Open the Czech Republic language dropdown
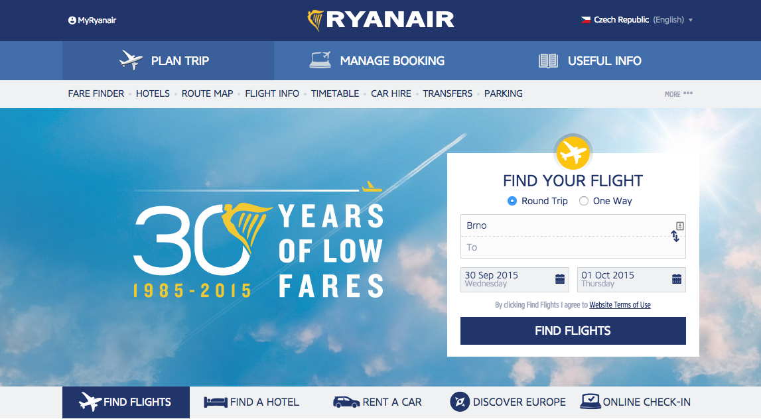This screenshot has width=761, height=419. 637,20
